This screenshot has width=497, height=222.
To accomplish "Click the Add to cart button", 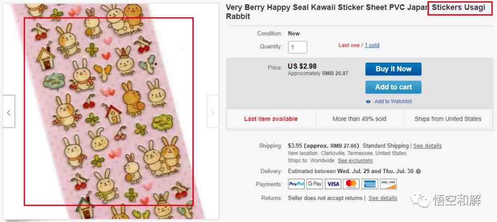I will click(x=393, y=87).
